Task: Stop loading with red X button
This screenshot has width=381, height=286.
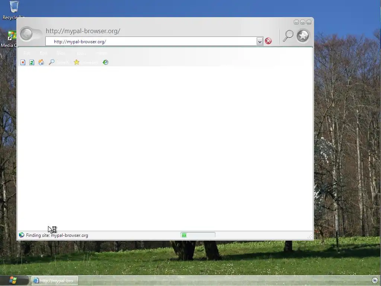Action: [x=268, y=41]
